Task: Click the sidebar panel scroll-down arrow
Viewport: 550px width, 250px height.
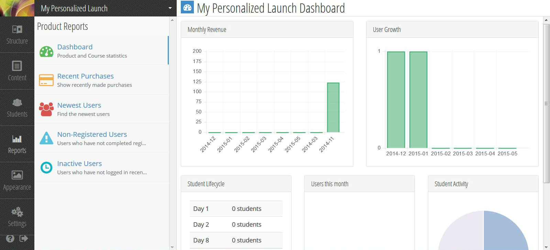Action: pyautogui.click(x=172, y=247)
